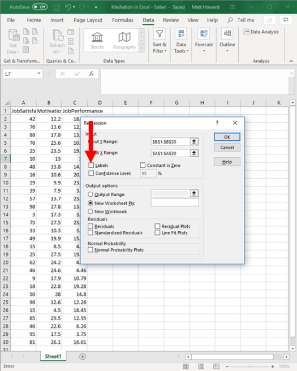
Task: Click the New Worksheet Ply text field
Action: coord(175,202)
